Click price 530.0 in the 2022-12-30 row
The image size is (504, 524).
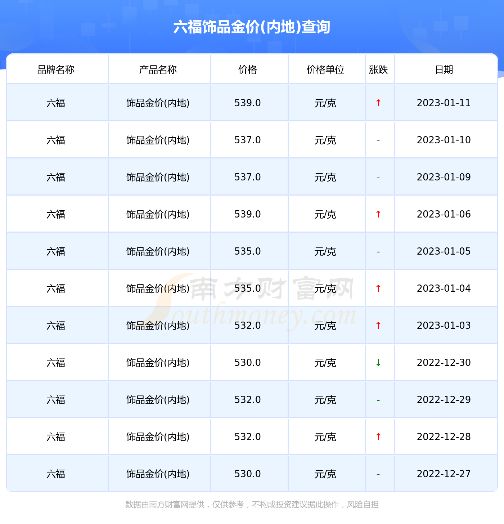(248, 363)
